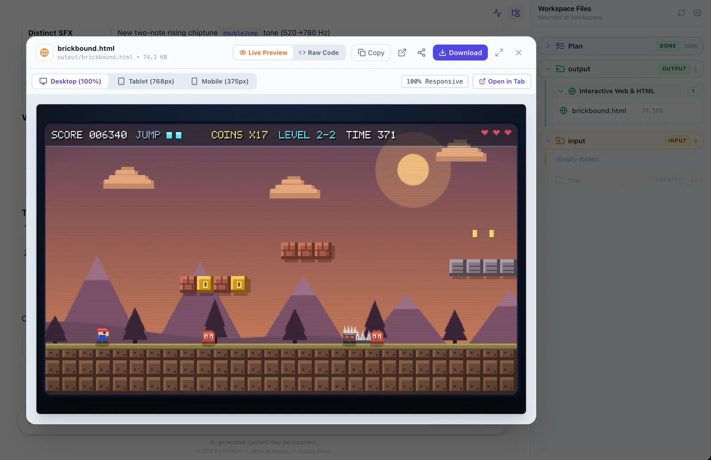Copy the file contents
The image size is (711, 460).
pos(371,52)
